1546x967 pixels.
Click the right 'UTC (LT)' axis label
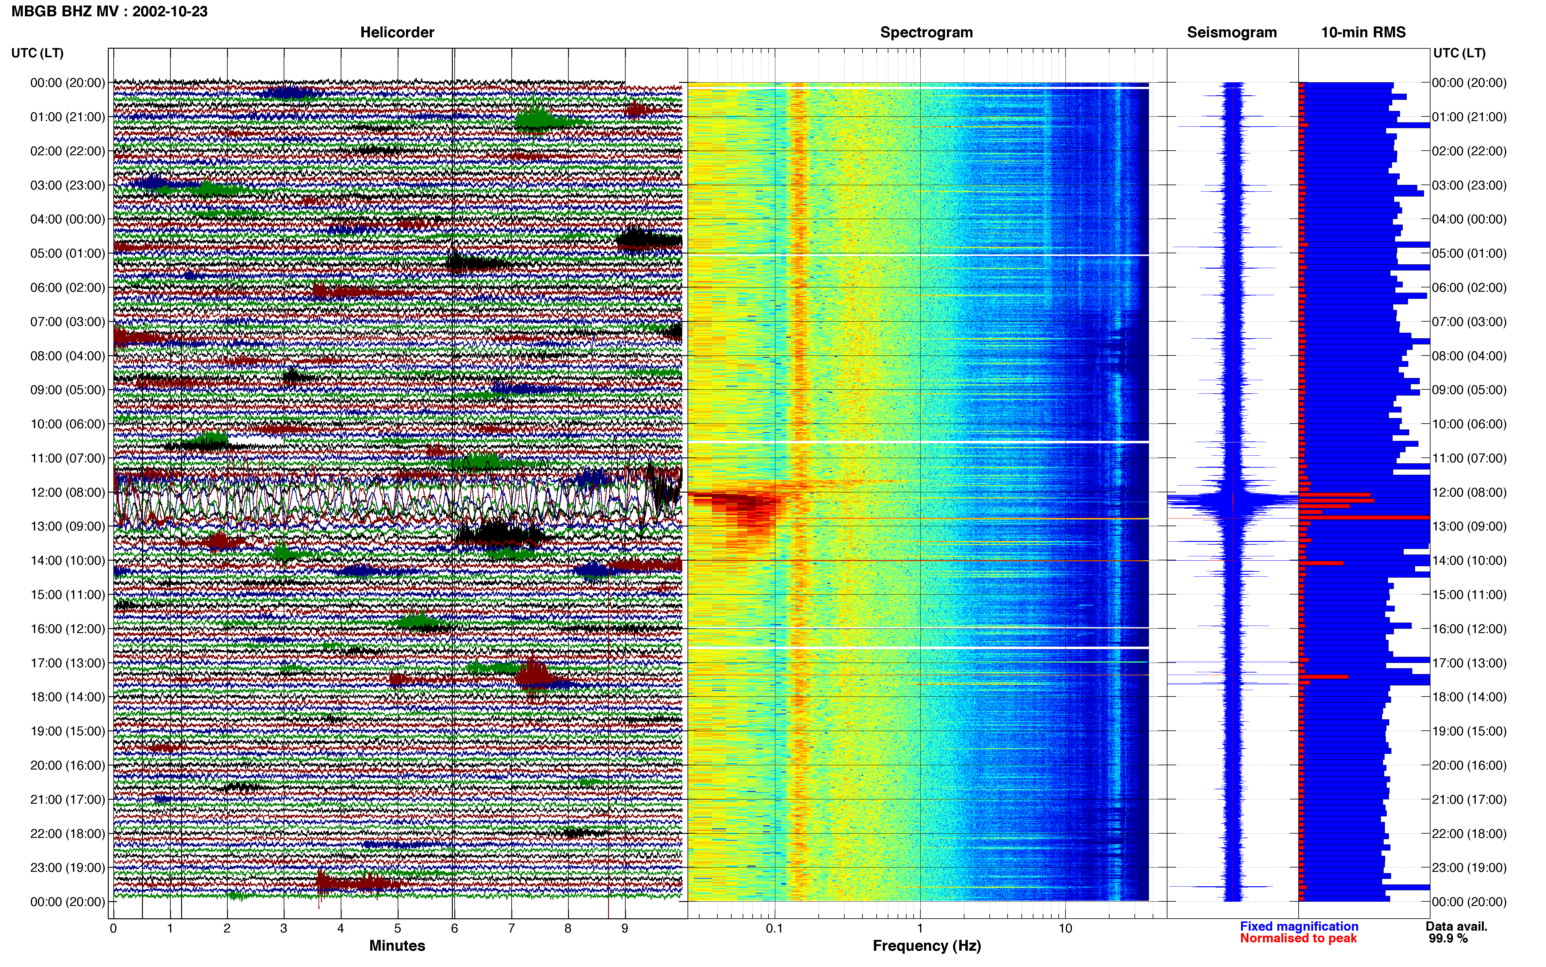pyautogui.click(x=1459, y=53)
